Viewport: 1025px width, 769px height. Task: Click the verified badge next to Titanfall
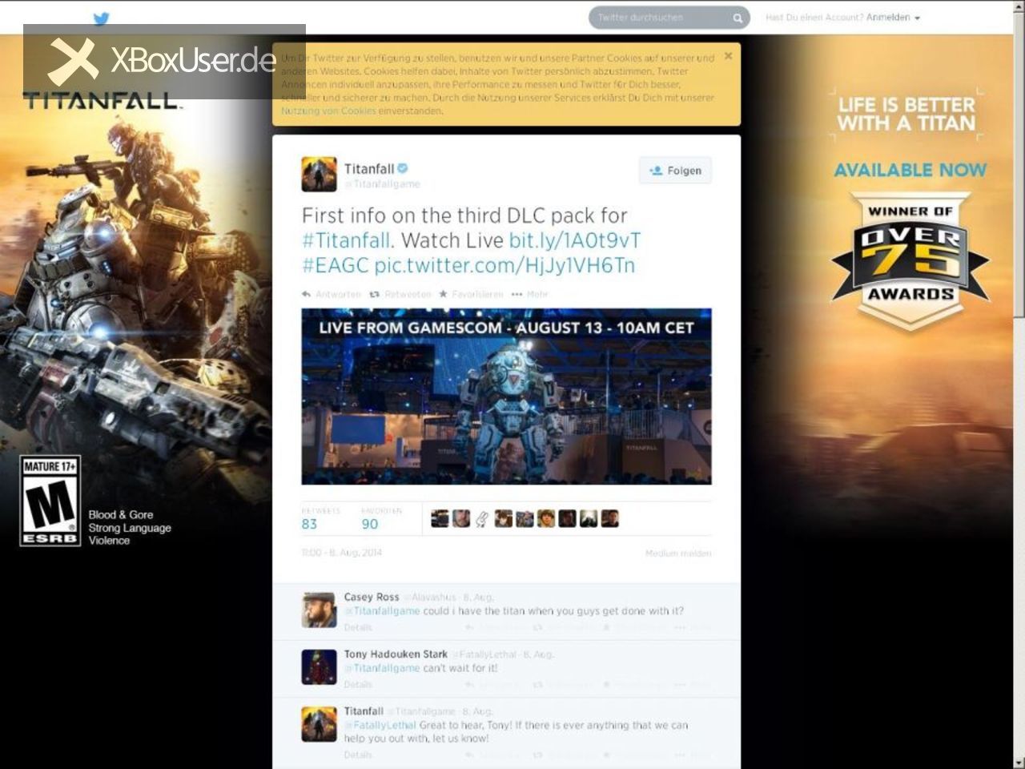click(x=404, y=168)
